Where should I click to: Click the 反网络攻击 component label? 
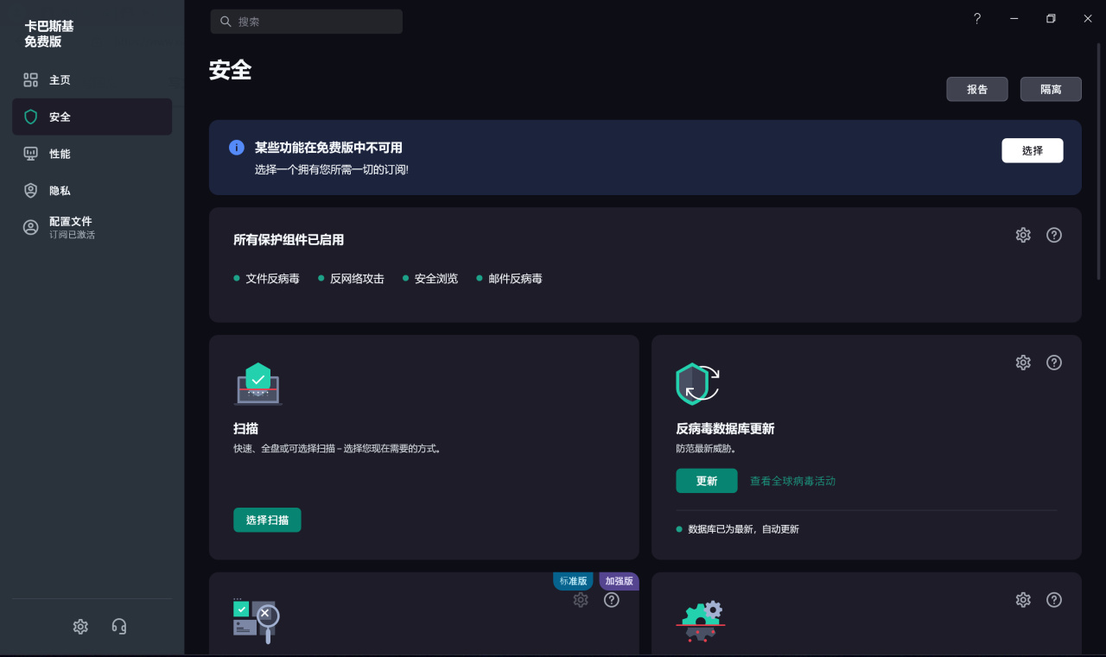click(357, 279)
